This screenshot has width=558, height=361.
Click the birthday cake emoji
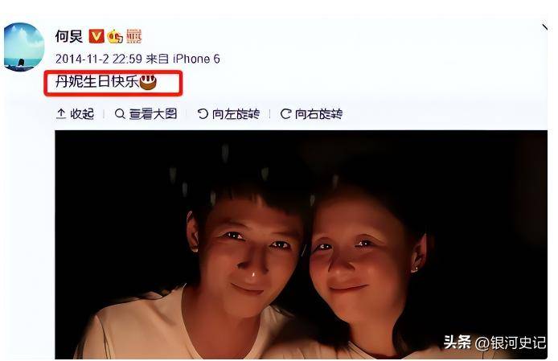pyautogui.click(x=148, y=82)
